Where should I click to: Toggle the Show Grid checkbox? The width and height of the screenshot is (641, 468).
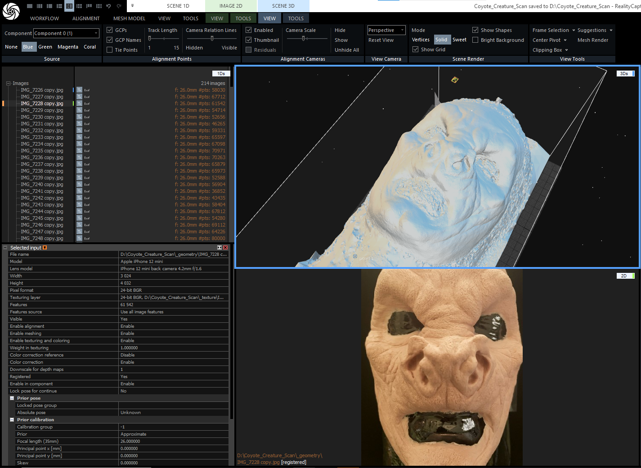pos(416,49)
